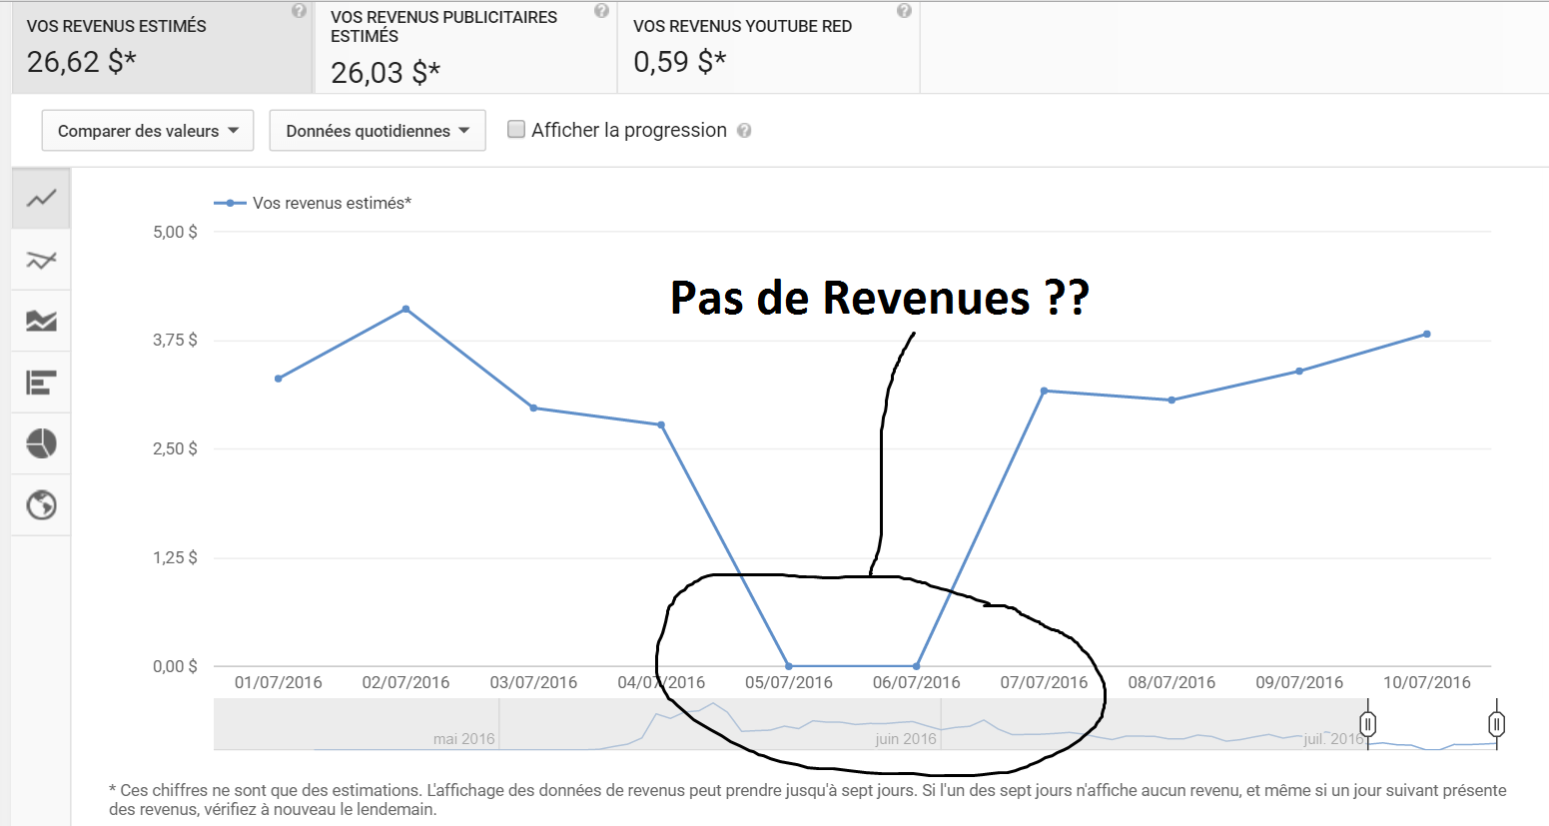Click help icon for revenus YouTube Red

coord(904,11)
